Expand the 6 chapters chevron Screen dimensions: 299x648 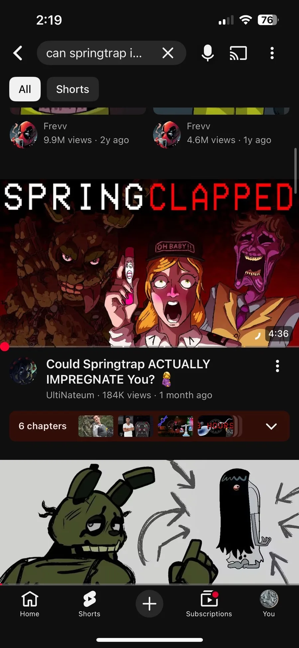click(271, 426)
